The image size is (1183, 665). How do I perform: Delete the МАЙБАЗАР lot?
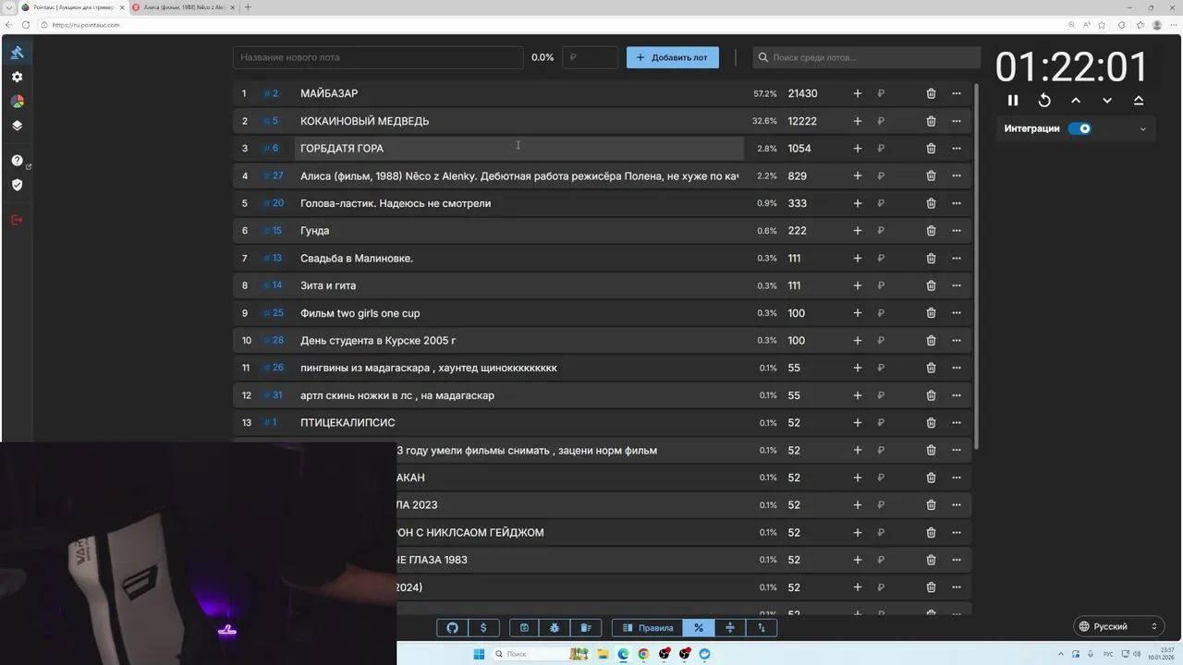click(931, 93)
